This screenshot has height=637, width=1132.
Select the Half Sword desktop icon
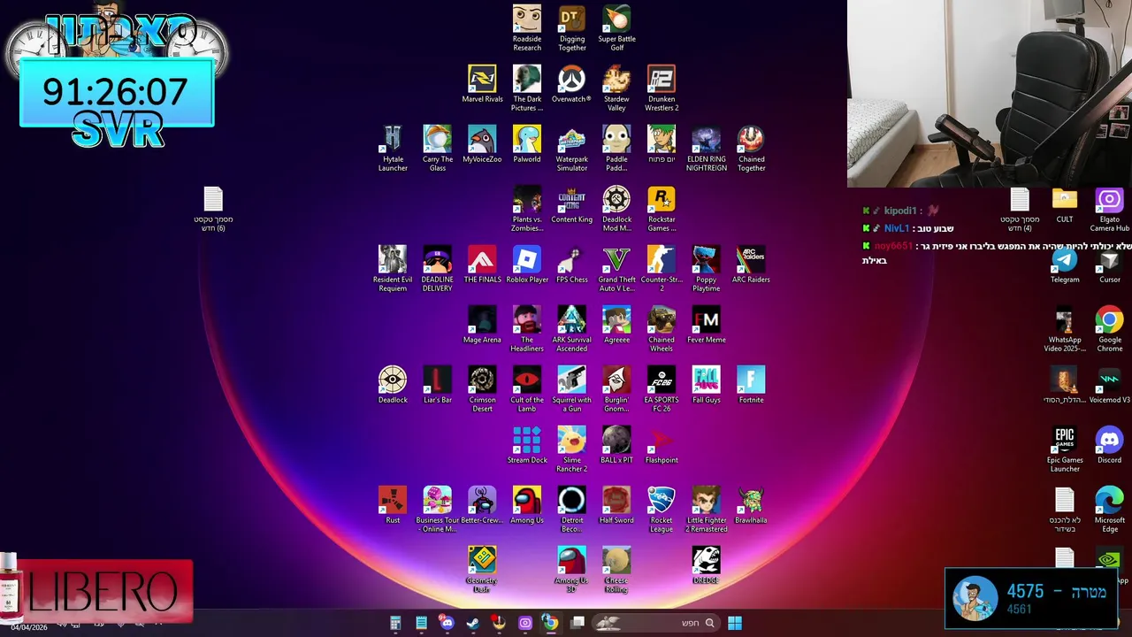point(616,505)
